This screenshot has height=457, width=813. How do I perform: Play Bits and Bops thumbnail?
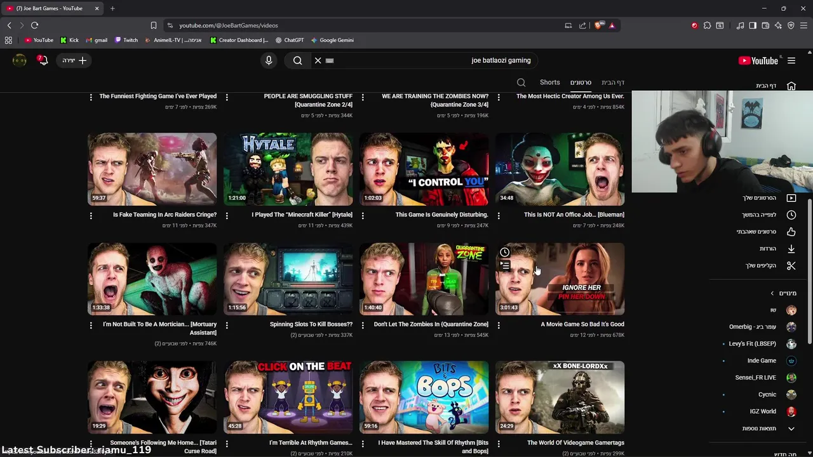point(424,397)
